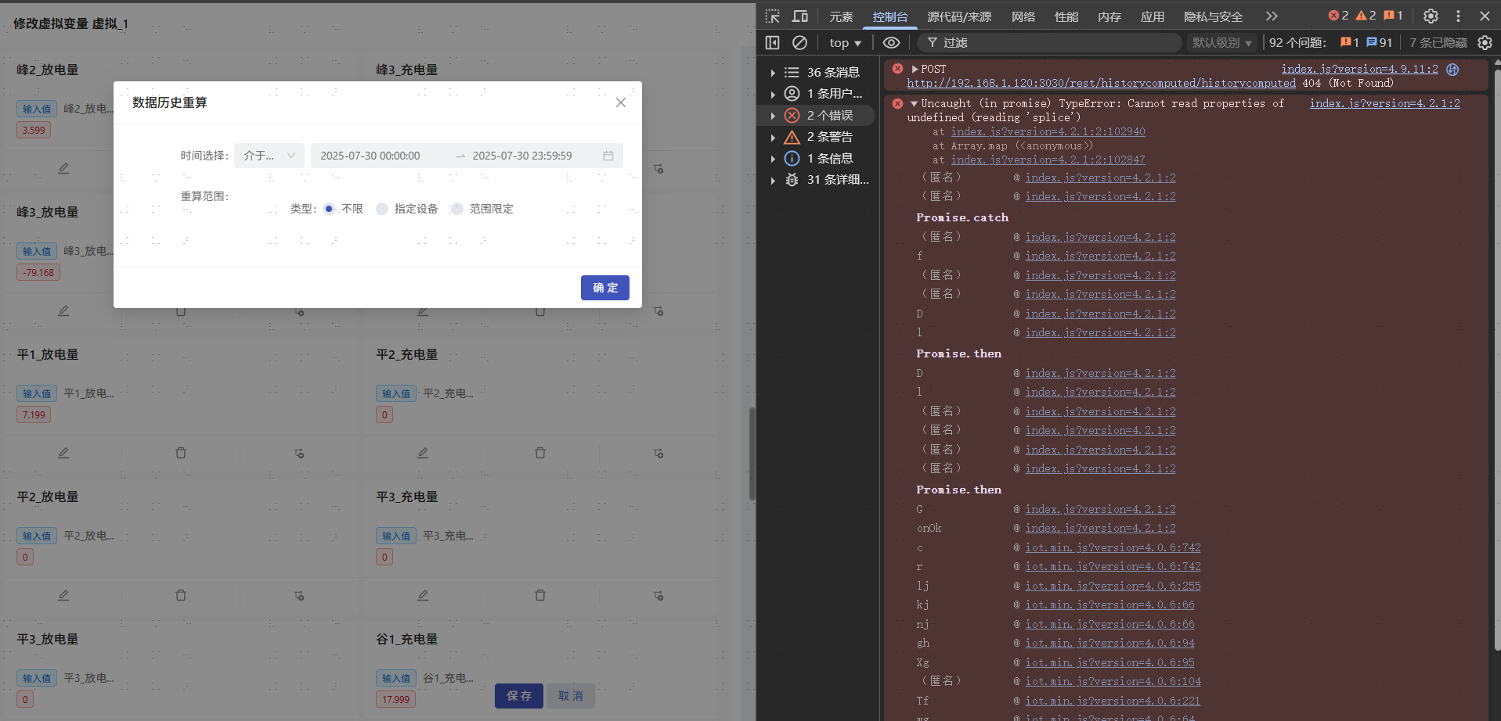
Task: Open the index.js?version=4.9.11:2 source link
Action: coord(1359,69)
